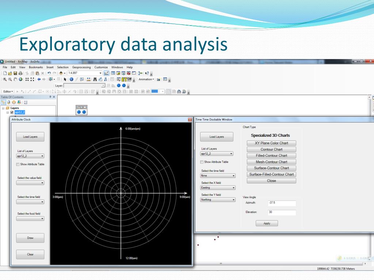Switch TOC to List By Visibility
The width and height of the screenshot is (374, 280).
pyautogui.click(x=14, y=102)
